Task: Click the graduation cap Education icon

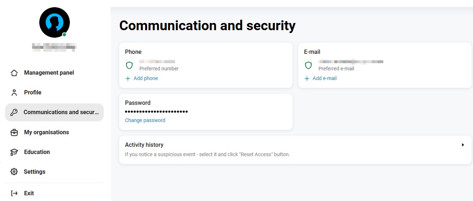Action: tap(14, 152)
